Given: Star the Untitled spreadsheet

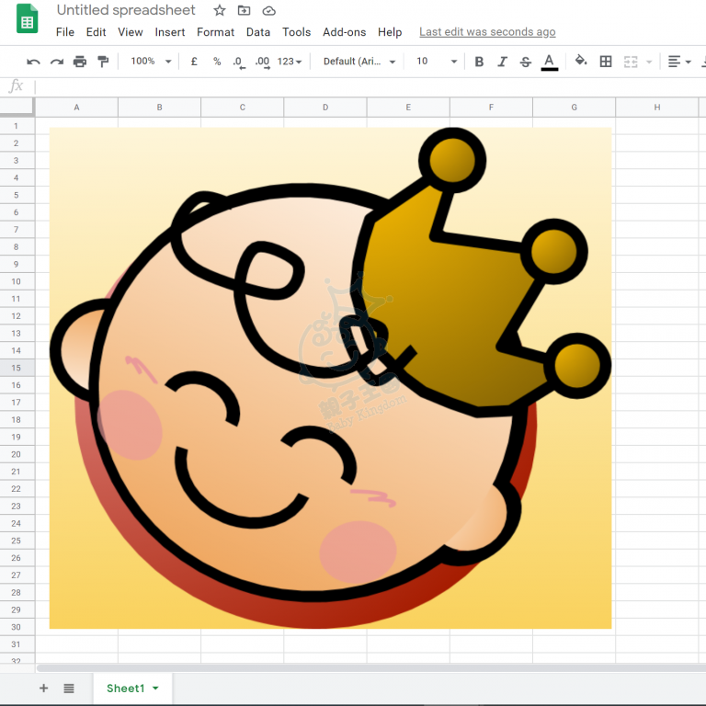Looking at the screenshot, I should (x=220, y=11).
